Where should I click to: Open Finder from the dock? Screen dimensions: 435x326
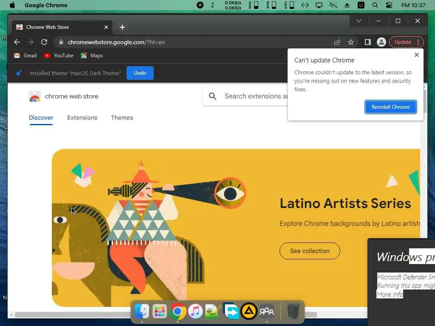(x=141, y=311)
